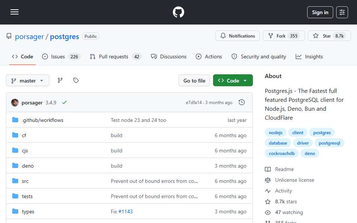Open the Discussions tab

tap(169, 56)
